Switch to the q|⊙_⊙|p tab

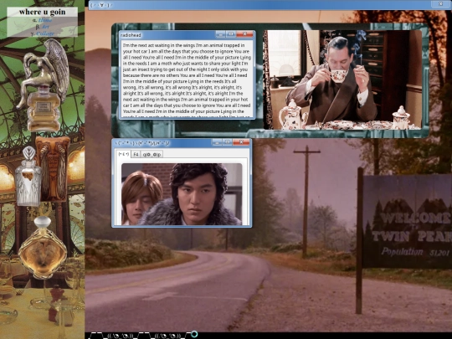pos(152,155)
